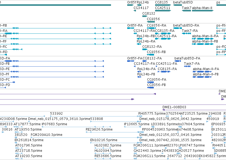Select EST label 381520

pos(21,135)
